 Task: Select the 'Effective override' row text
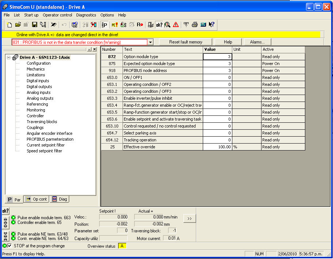(x=139, y=147)
